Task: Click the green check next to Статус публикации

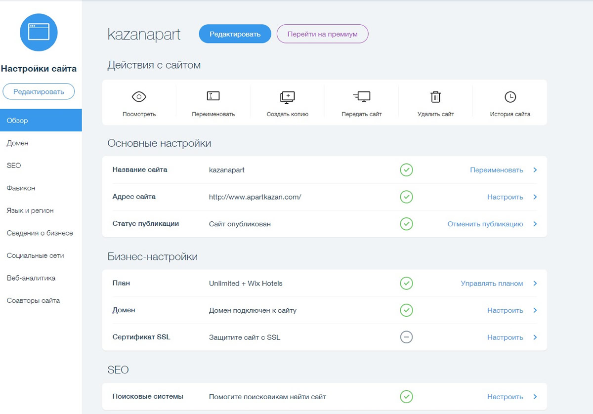Action: (x=406, y=224)
